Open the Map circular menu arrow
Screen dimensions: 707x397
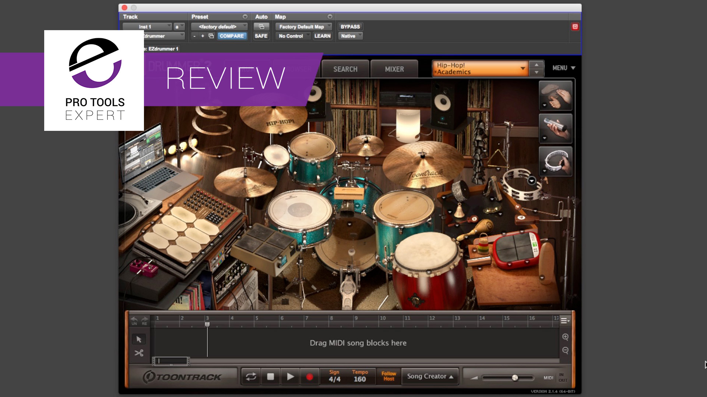pyautogui.click(x=330, y=17)
